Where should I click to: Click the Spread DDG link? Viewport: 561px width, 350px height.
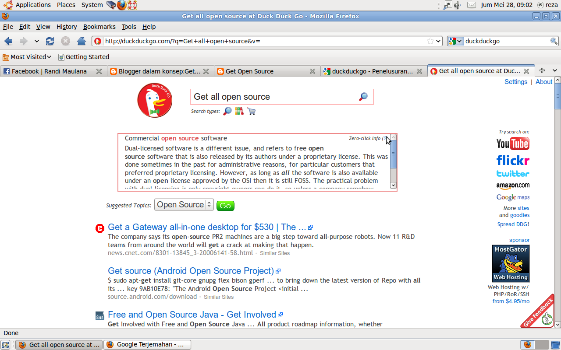coord(512,224)
